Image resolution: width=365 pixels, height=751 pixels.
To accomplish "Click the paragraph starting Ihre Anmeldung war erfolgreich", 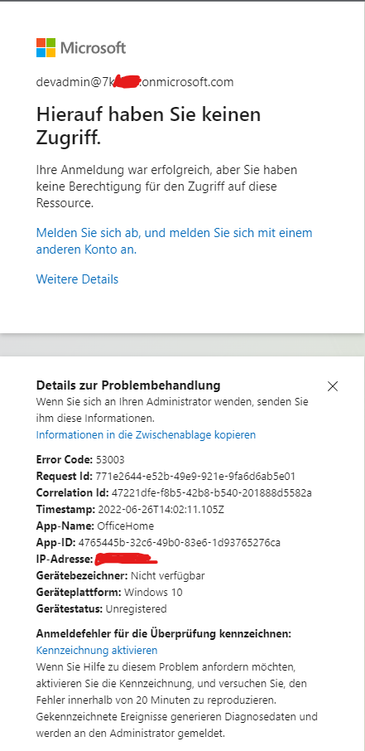I will (x=167, y=187).
